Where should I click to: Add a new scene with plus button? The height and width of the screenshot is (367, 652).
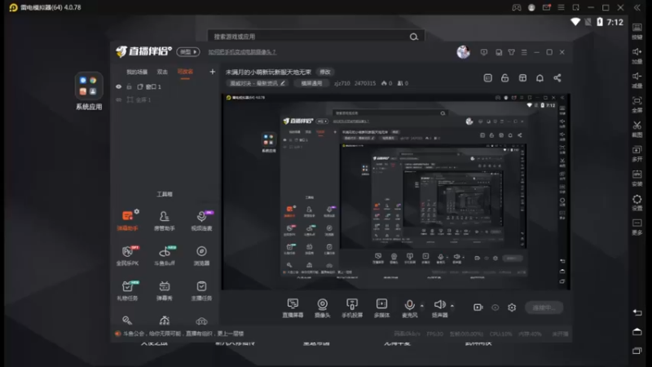pos(212,72)
